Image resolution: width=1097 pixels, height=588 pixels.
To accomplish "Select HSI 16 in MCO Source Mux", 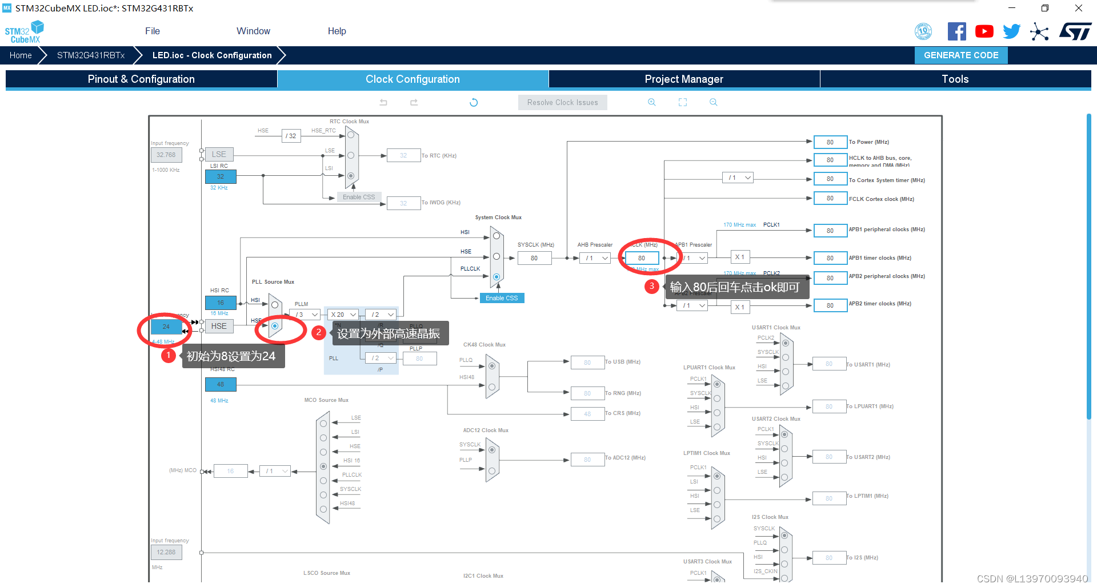I will (x=323, y=466).
